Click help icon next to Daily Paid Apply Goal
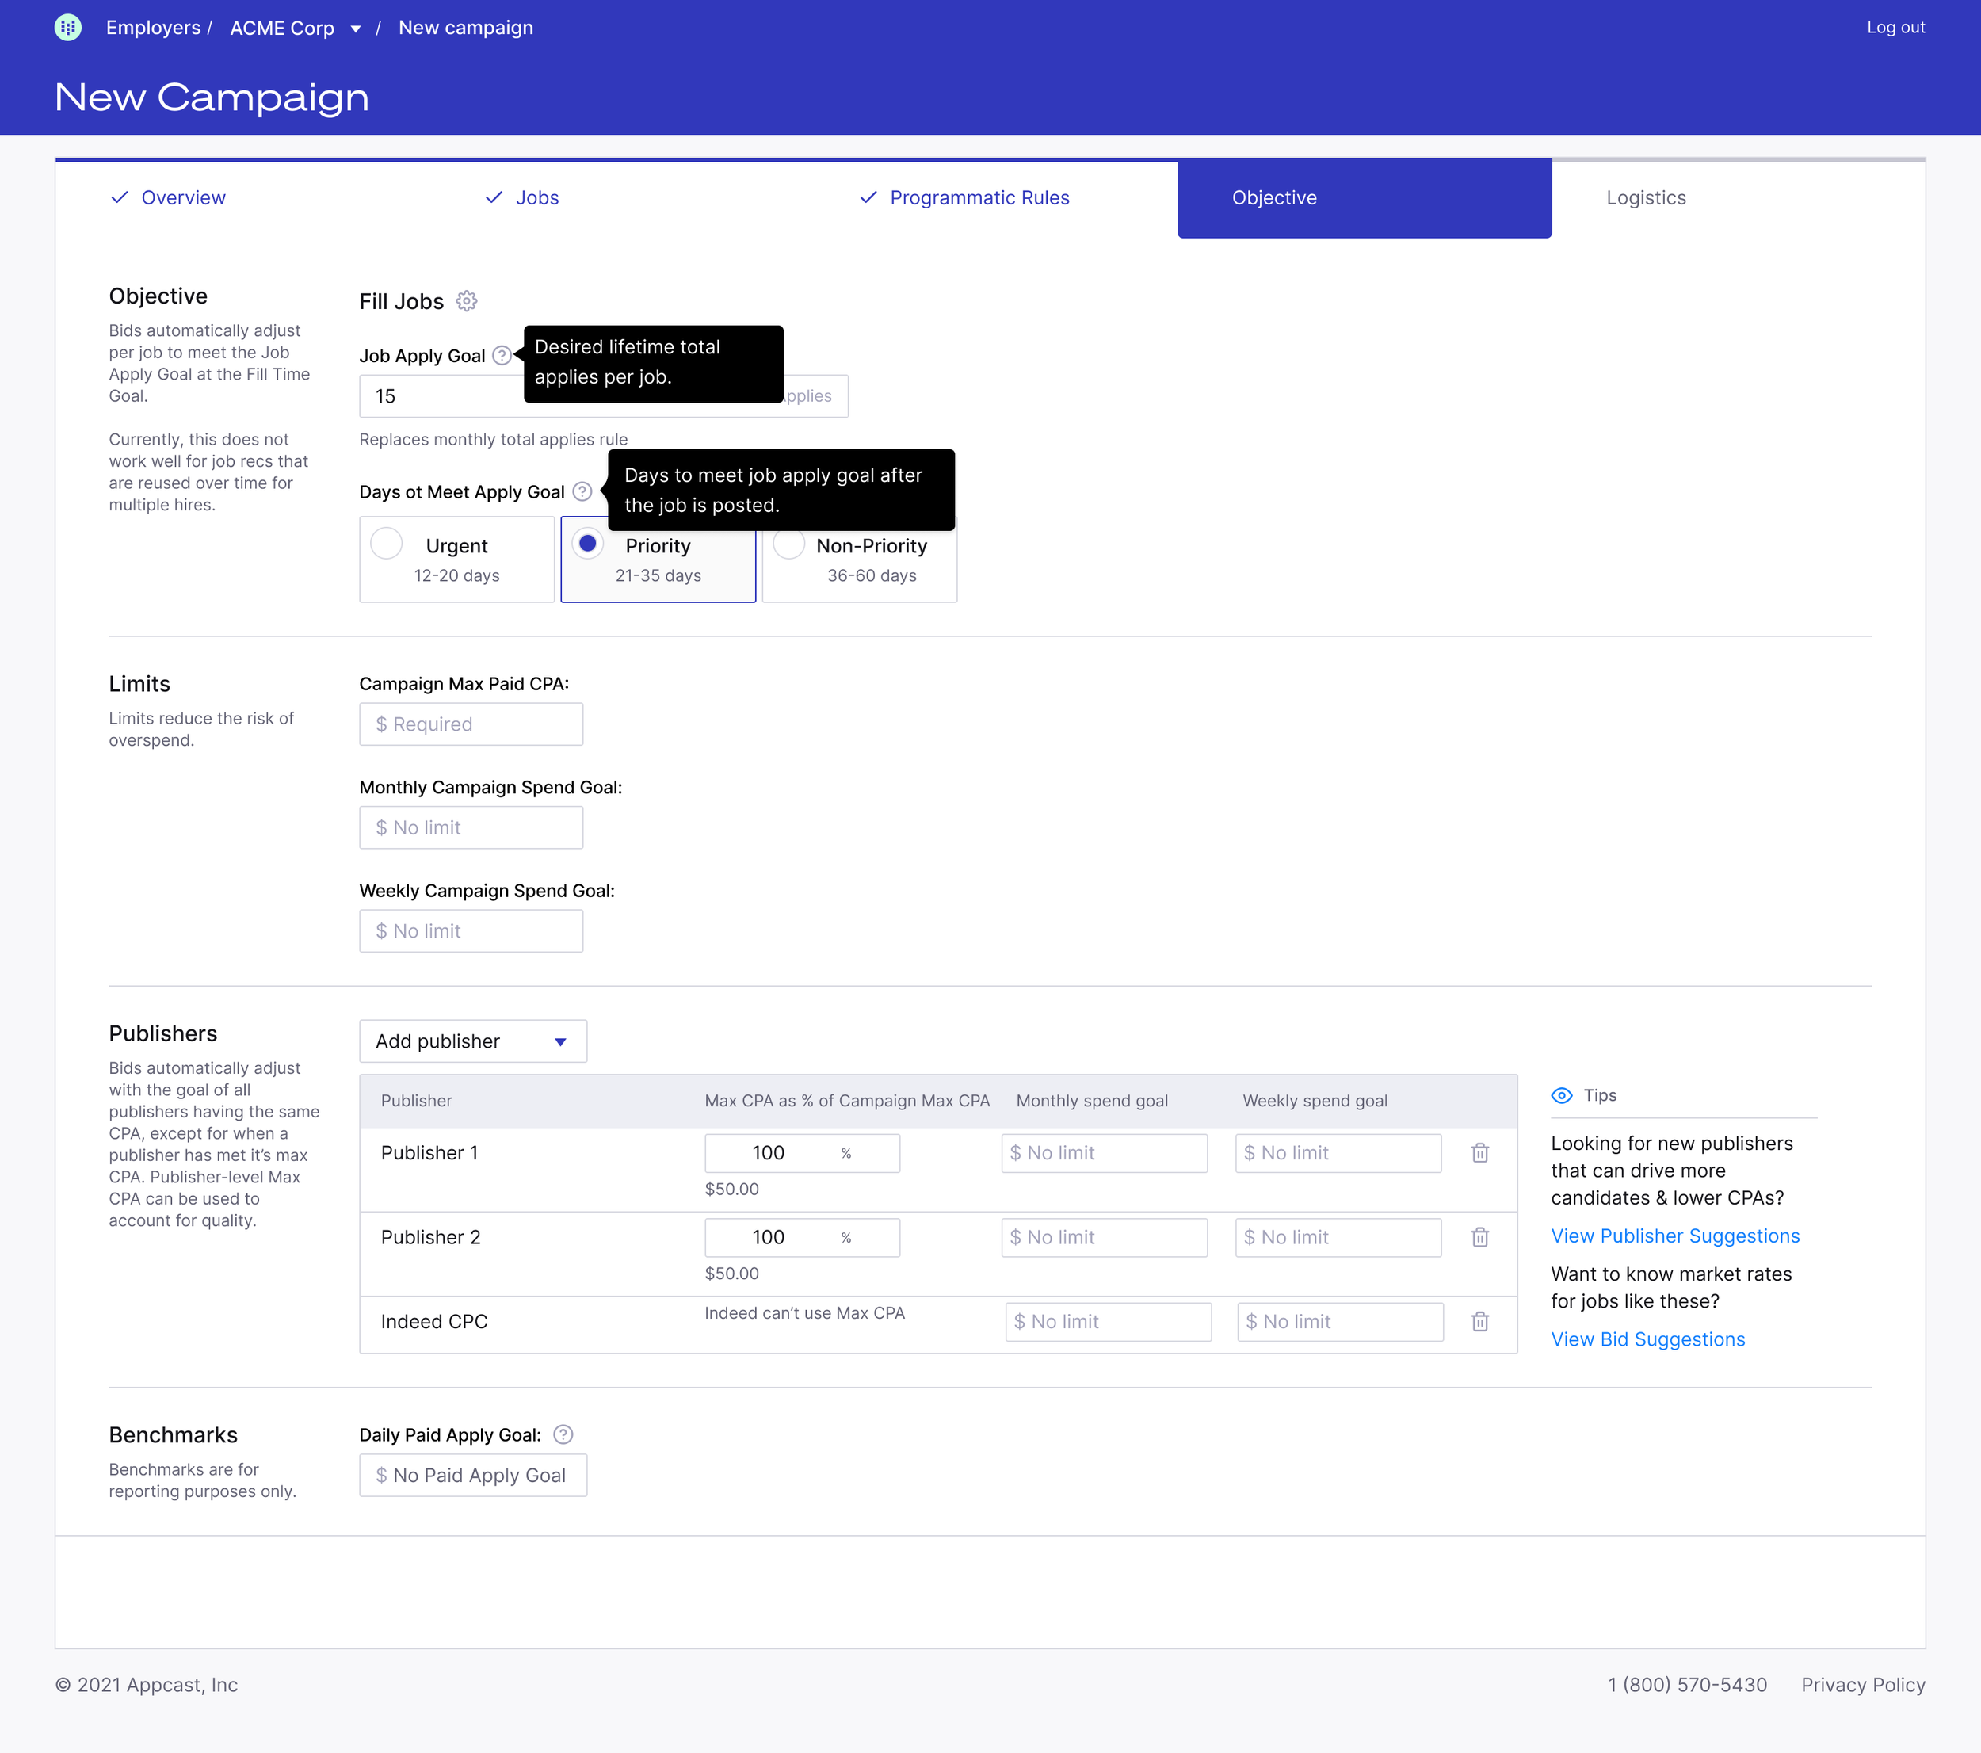 coord(562,1435)
